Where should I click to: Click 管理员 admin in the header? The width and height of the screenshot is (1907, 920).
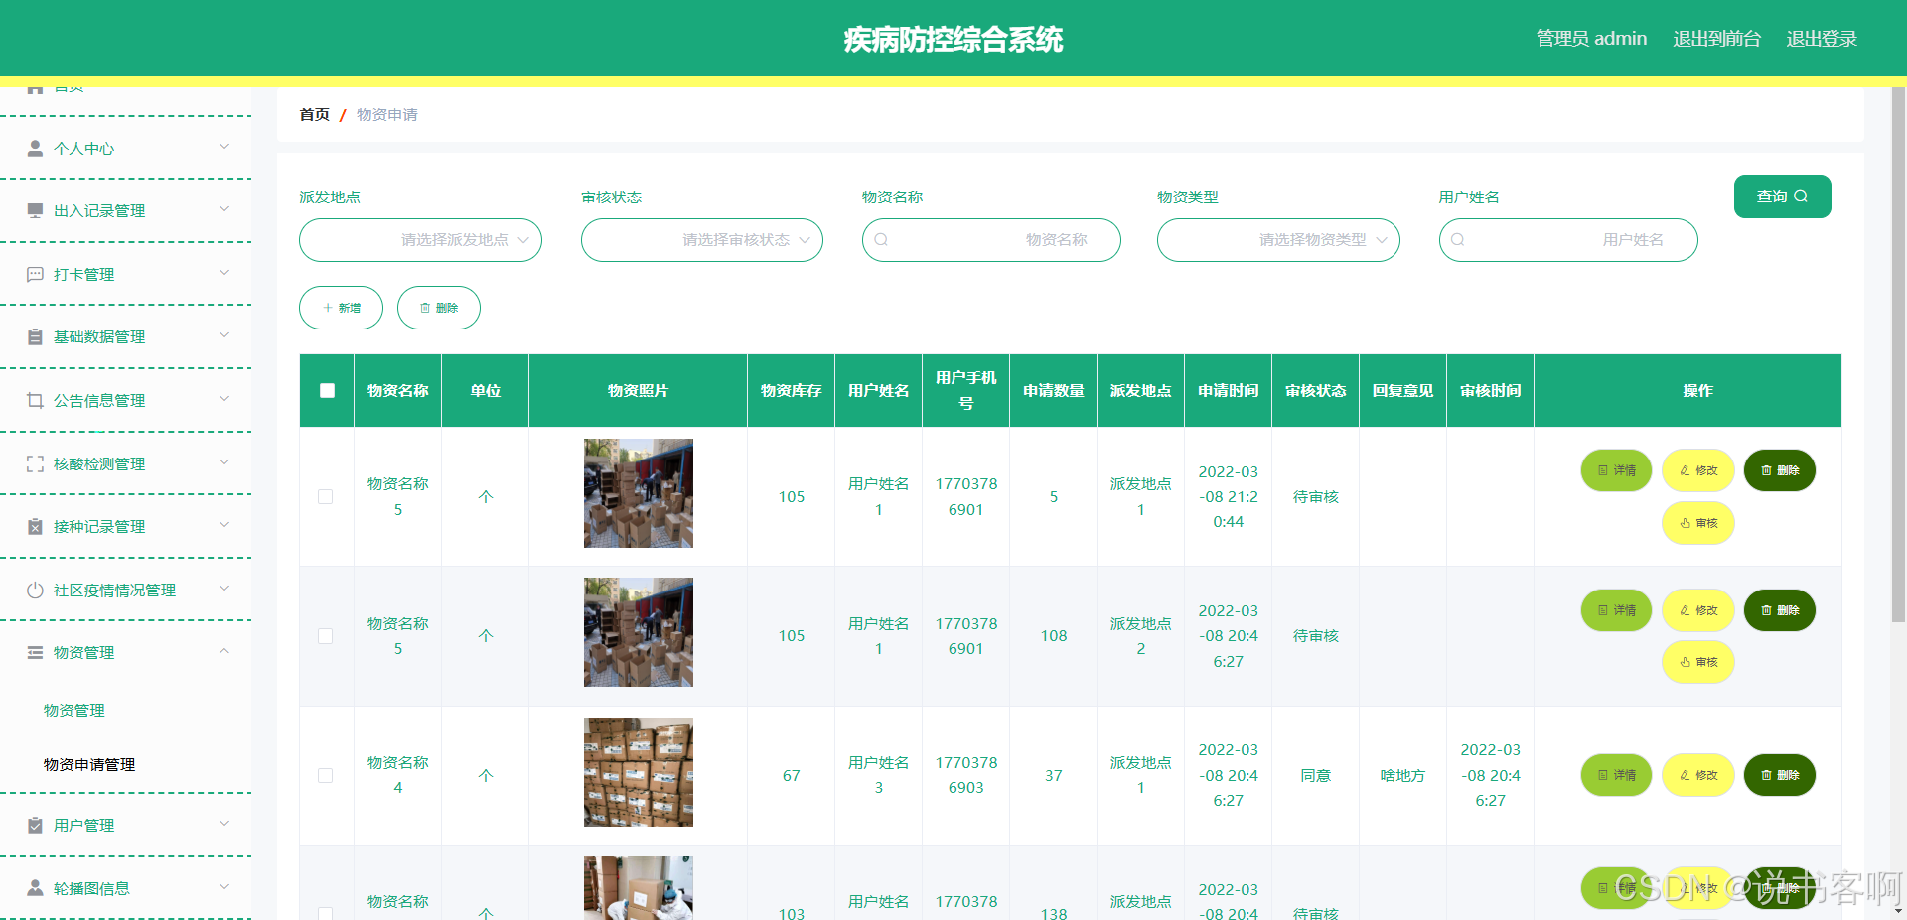1591,39
